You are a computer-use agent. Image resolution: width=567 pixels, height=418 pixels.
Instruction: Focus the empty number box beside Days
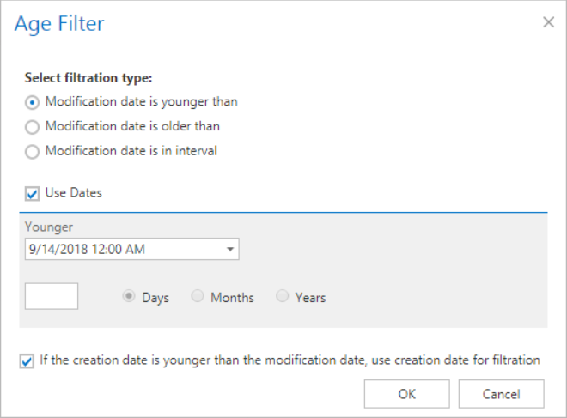pos(52,297)
